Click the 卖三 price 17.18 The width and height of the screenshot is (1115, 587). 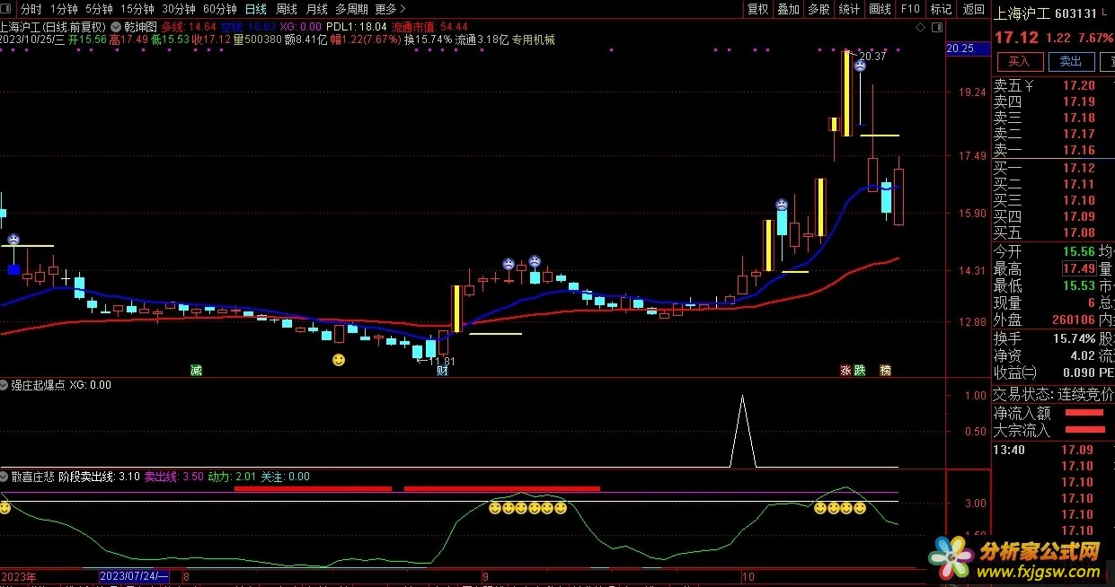coord(1078,118)
